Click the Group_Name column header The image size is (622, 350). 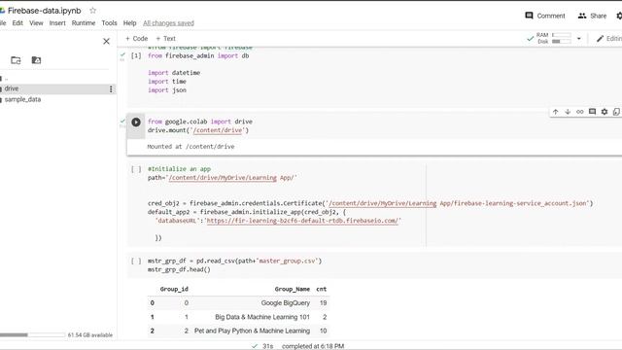click(292, 289)
